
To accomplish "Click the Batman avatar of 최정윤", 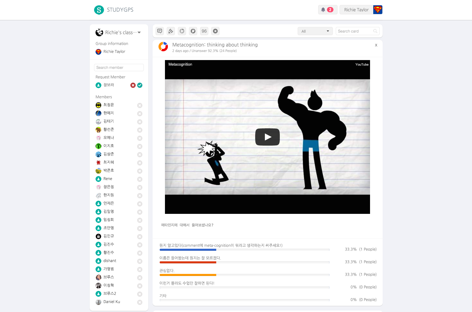I will pyautogui.click(x=98, y=105).
